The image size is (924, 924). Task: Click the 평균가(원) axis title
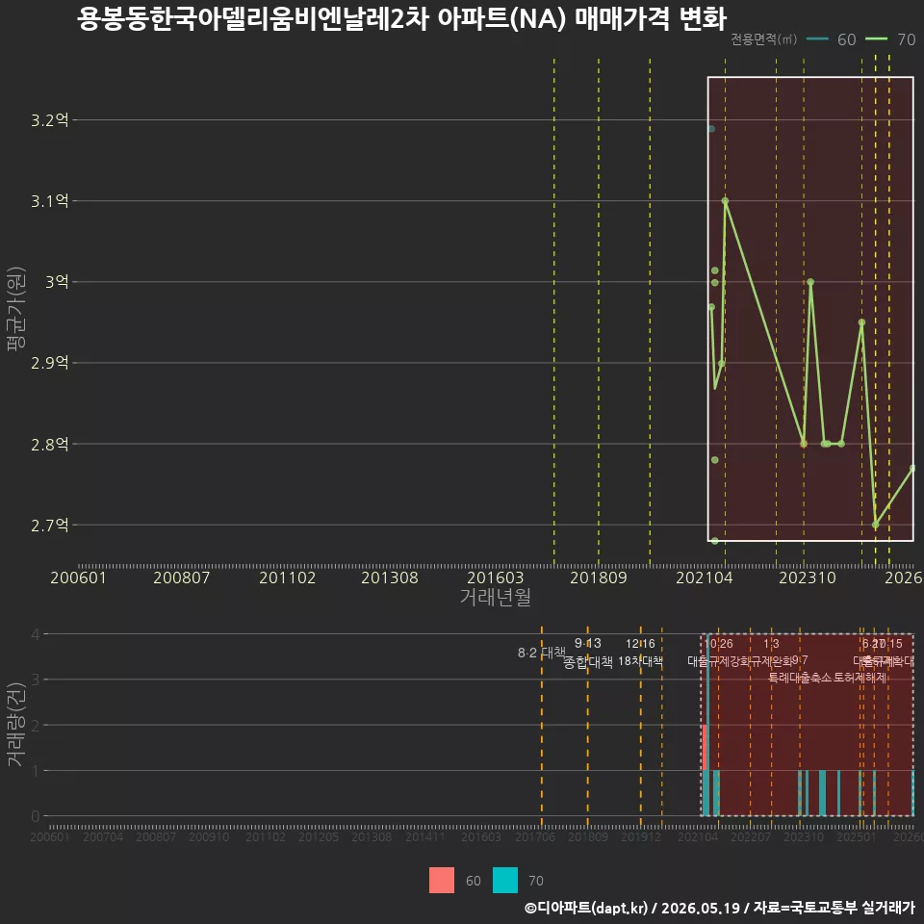pyautogui.click(x=16, y=309)
